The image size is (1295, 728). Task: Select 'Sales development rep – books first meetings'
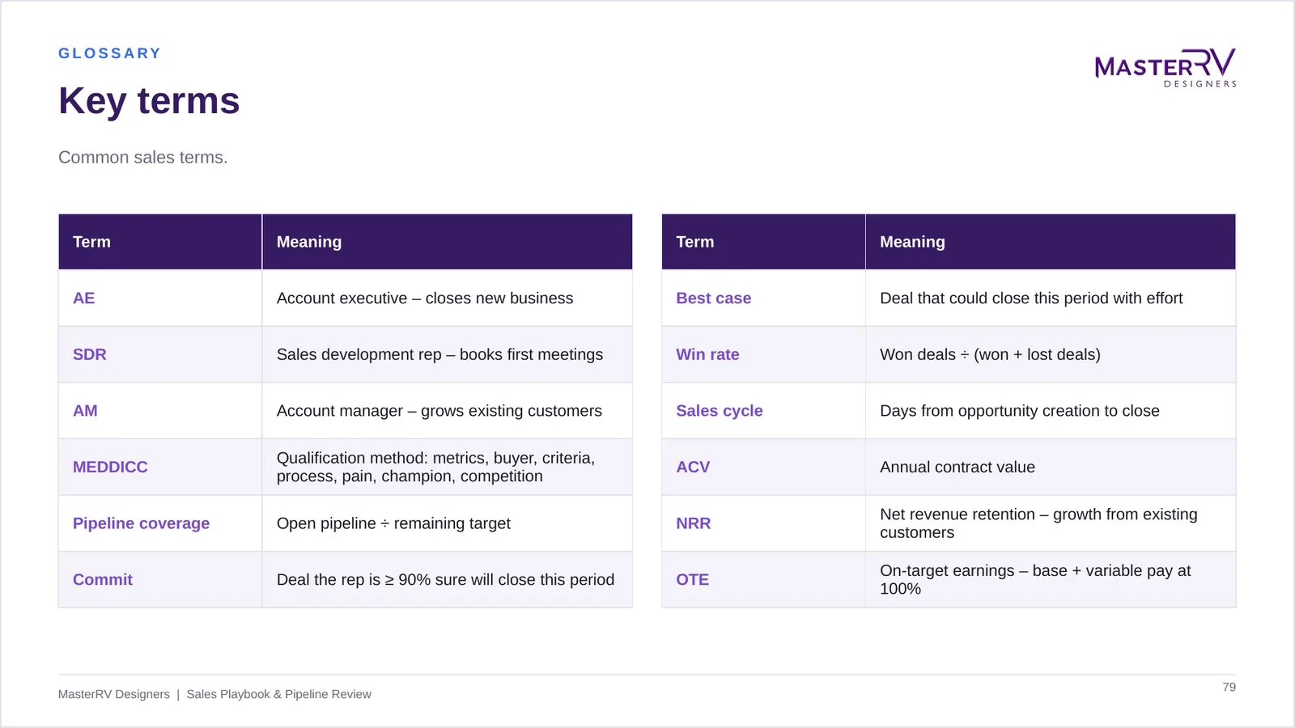click(439, 354)
